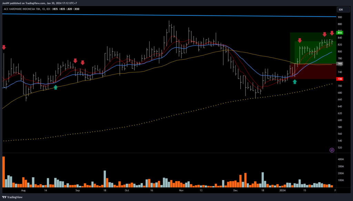Click the red 720 stop price label

340,79
